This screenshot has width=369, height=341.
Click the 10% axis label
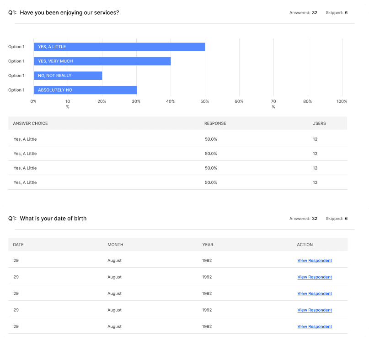pyautogui.click(x=68, y=104)
